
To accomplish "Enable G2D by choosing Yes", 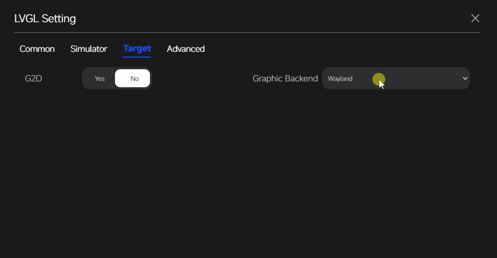I will pos(100,78).
